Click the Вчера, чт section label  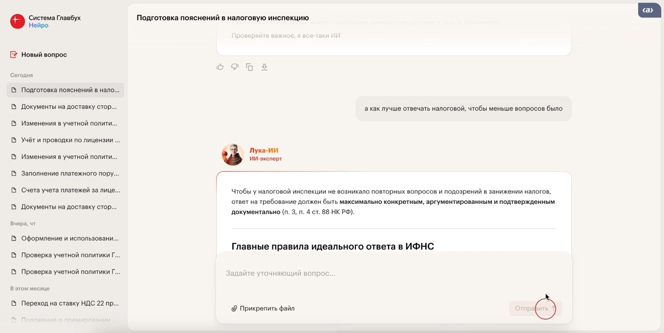coord(23,224)
